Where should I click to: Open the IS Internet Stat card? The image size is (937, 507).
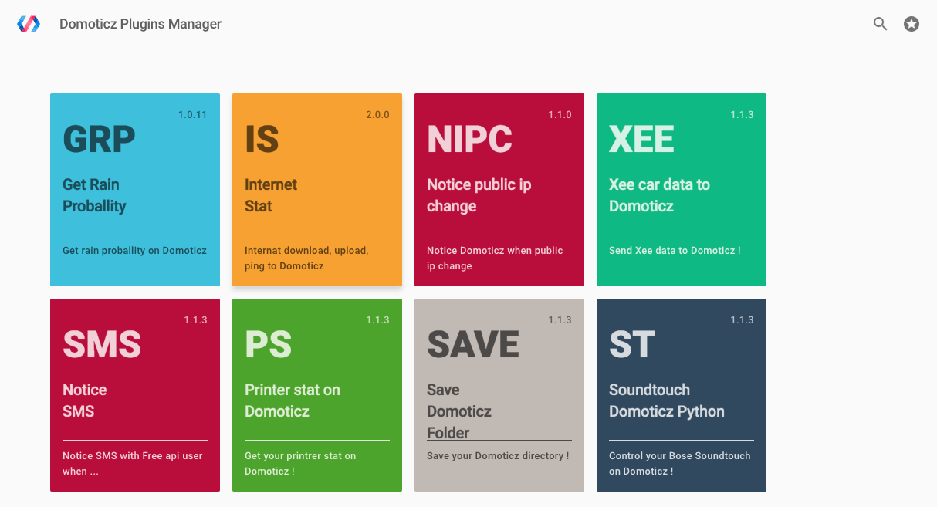click(317, 190)
